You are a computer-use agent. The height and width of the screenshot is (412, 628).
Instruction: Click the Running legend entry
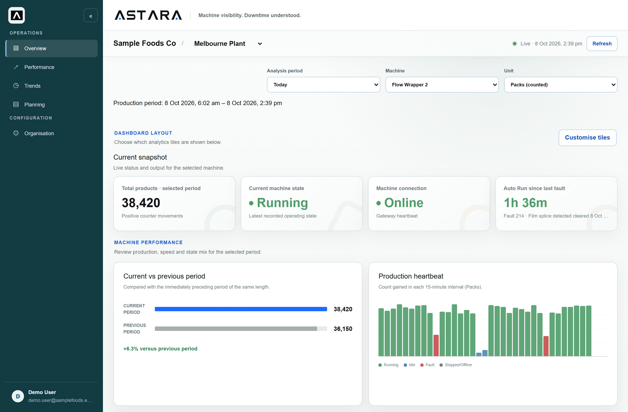[x=388, y=365]
